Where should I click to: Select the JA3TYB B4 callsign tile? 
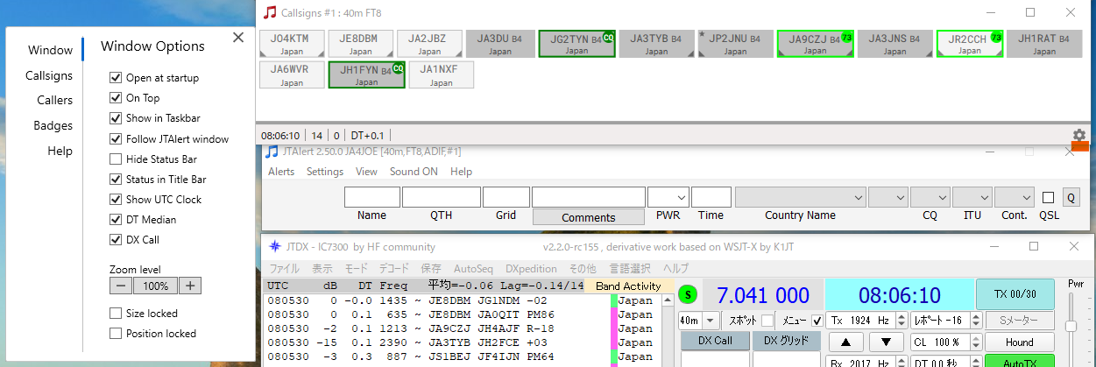click(x=657, y=44)
